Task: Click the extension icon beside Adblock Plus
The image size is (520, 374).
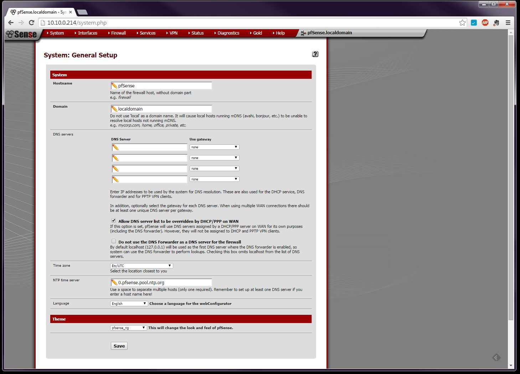Action: 496,23
